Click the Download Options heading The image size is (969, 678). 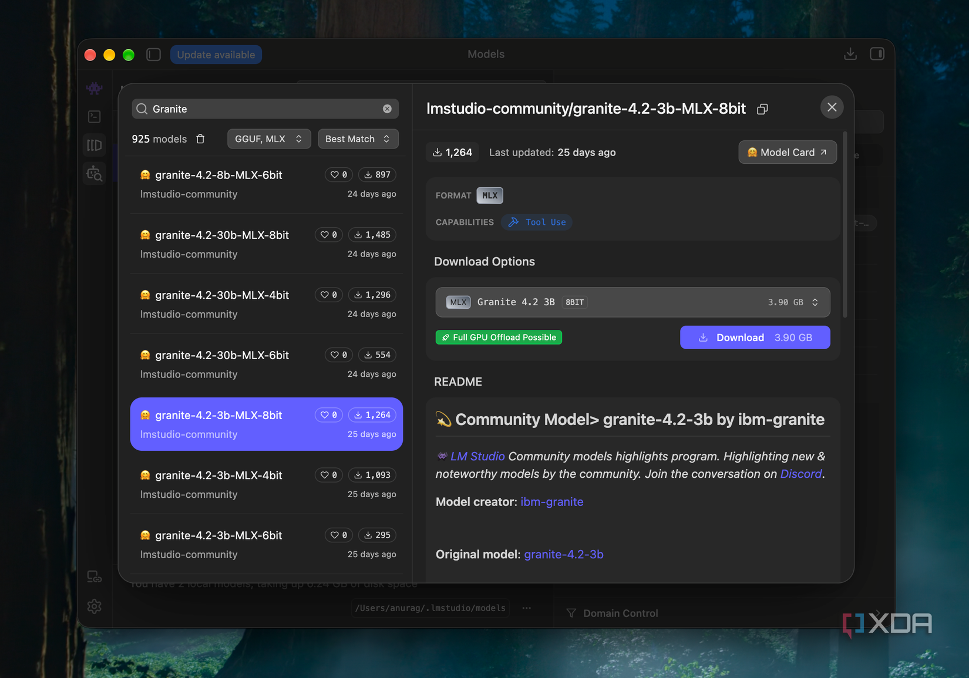(484, 262)
